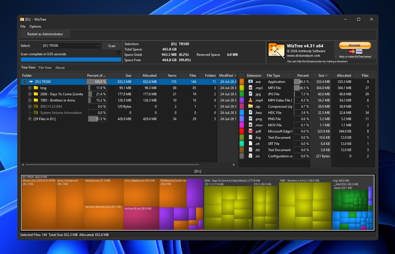Click the .heic file type icon
Viewport: 395px width, 254px height.
click(250, 113)
